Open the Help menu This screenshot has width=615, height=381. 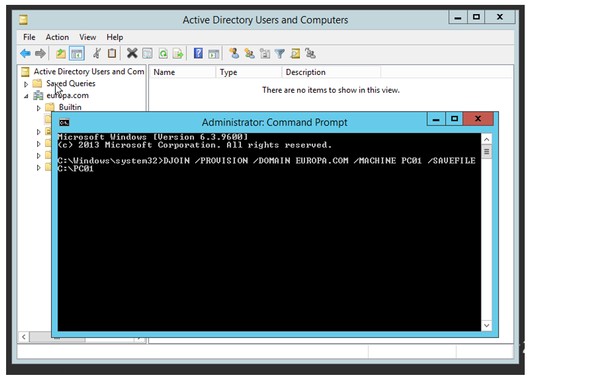(x=115, y=37)
